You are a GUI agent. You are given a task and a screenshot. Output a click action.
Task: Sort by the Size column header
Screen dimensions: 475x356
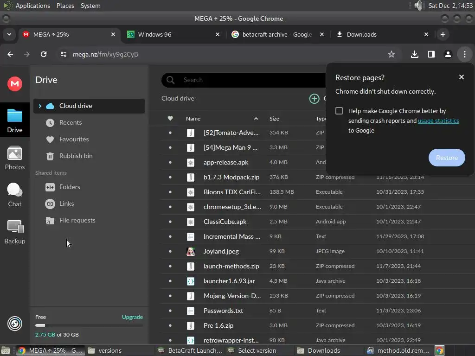[x=274, y=119]
